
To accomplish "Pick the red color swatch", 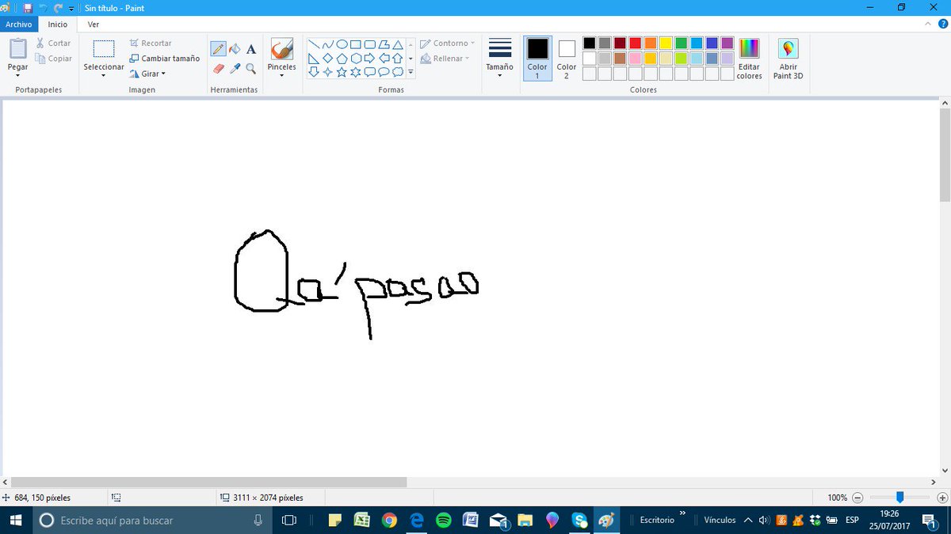I will [635, 43].
